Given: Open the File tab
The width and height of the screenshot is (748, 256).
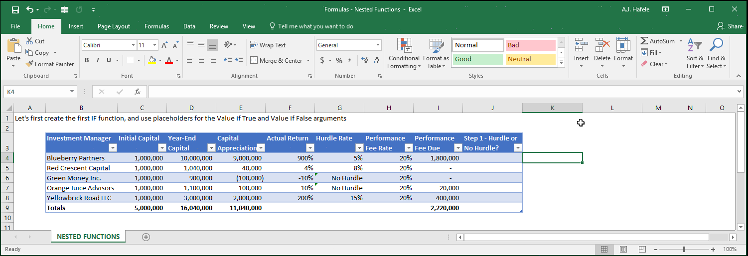Looking at the screenshot, I should 15,26.
